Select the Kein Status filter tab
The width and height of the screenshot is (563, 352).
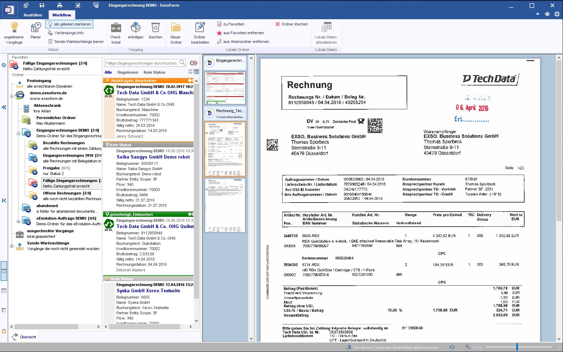154,72
